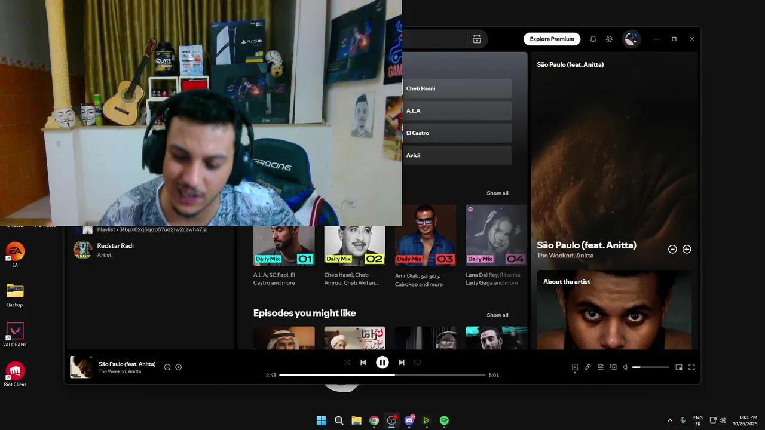The width and height of the screenshot is (765, 430).
Task: Toggle repeat in the player bar
Action: click(x=418, y=362)
